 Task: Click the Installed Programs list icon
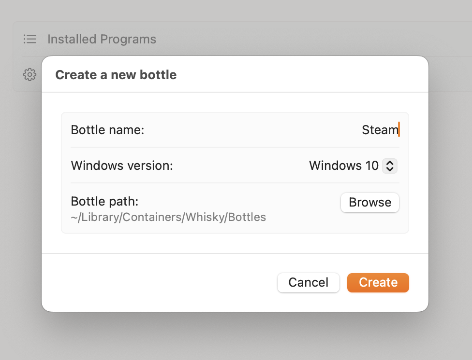[x=30, y=39]
